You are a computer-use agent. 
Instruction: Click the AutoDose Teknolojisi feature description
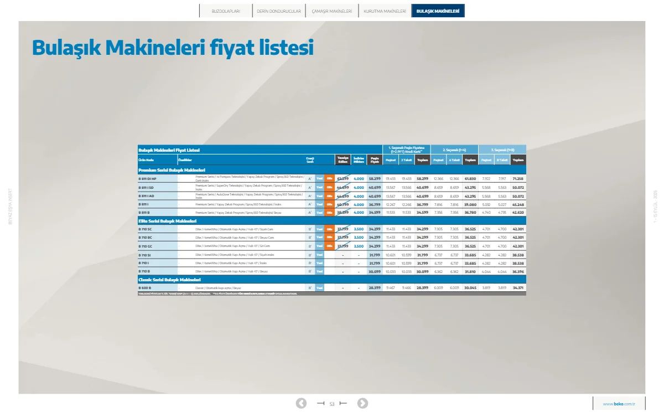pos(249,195)
